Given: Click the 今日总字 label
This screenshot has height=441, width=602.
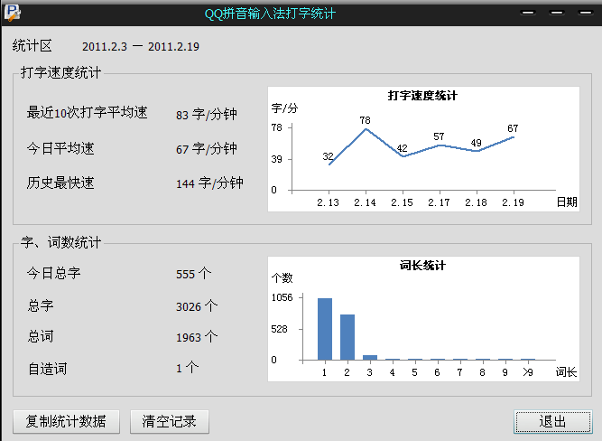Looking at the screenshot, I should (x=53, y=273).
